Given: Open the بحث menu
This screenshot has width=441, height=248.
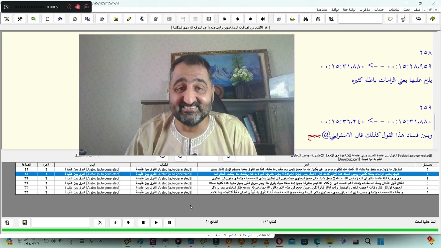Looking at the screenshot, I should (407, 10).
